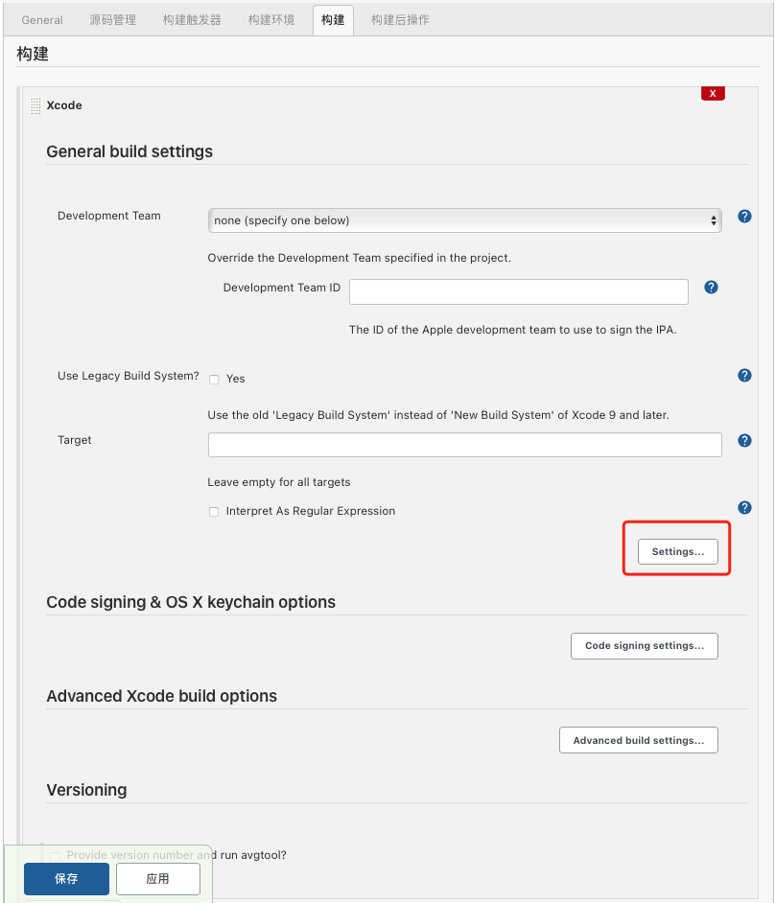Open Advanced build settings...
The height and width of the screenshot is (903, 775).
(639, 740)
